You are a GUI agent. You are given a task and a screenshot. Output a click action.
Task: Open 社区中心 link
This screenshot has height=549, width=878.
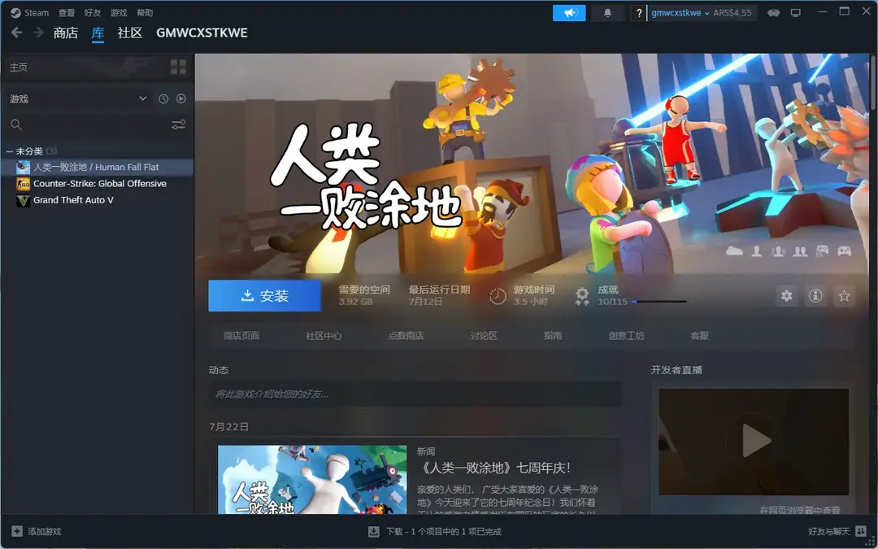point(324,336)
